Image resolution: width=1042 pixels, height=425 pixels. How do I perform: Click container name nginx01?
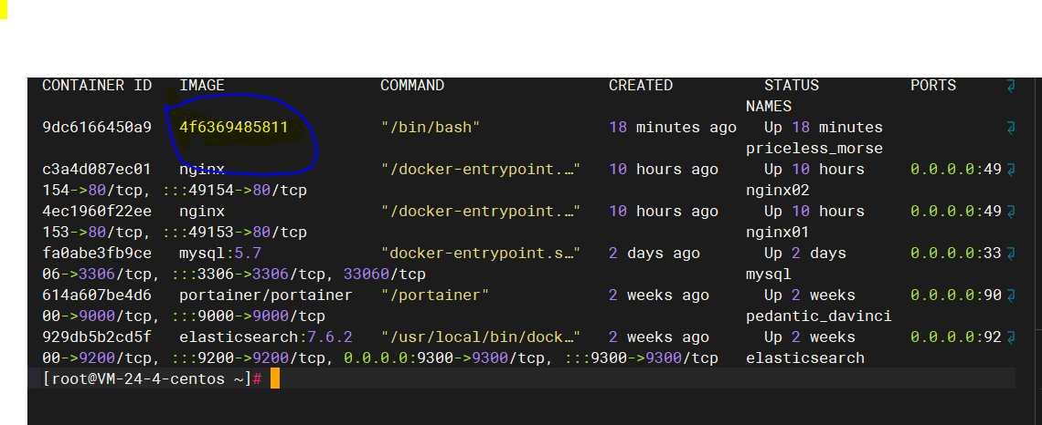[778, 233]
